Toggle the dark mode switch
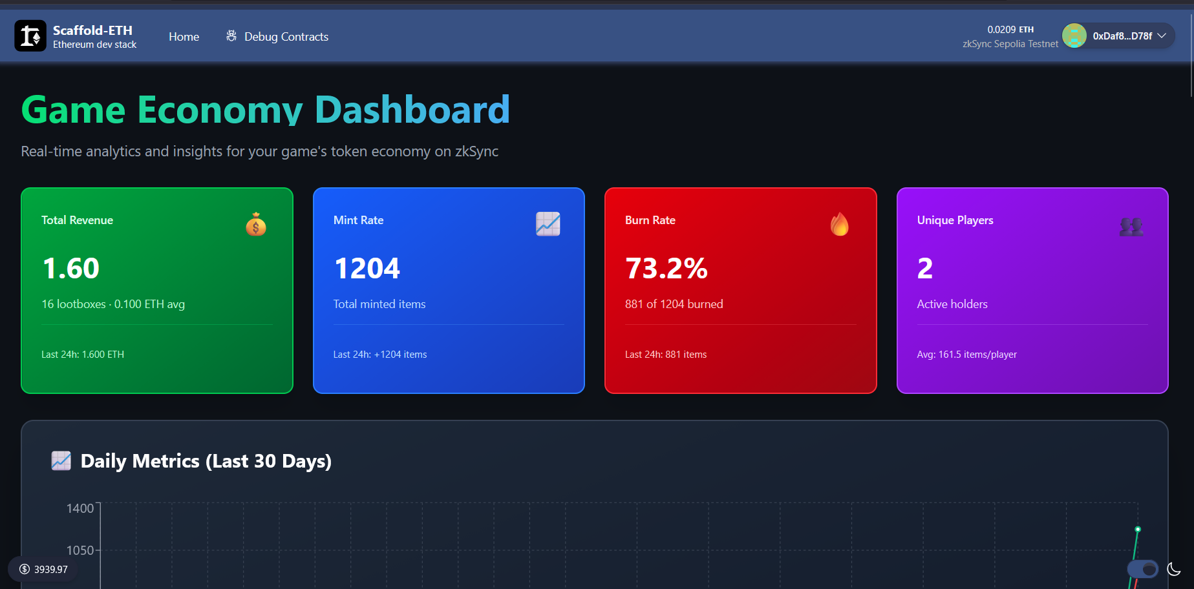Screen dimensions: 1194x589 [1143, 569]
